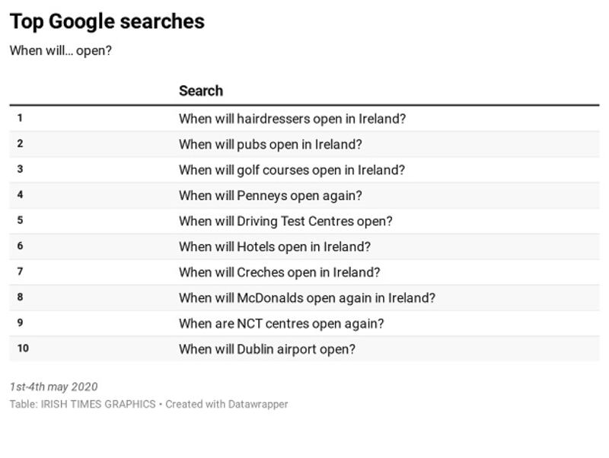This screenshot has height=458, width=609.
Task: Click the 'Top Google searches' title
Action: [107, 21]
